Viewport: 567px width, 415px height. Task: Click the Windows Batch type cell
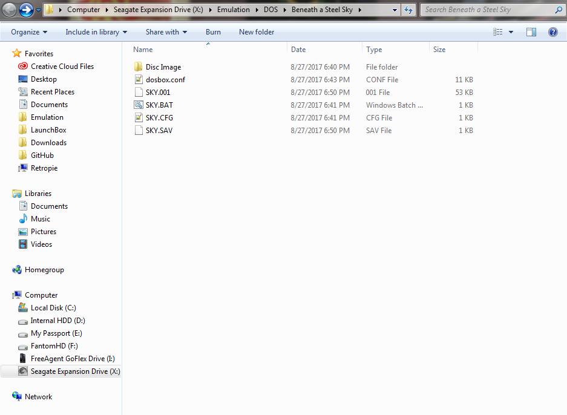click(394, 105)
